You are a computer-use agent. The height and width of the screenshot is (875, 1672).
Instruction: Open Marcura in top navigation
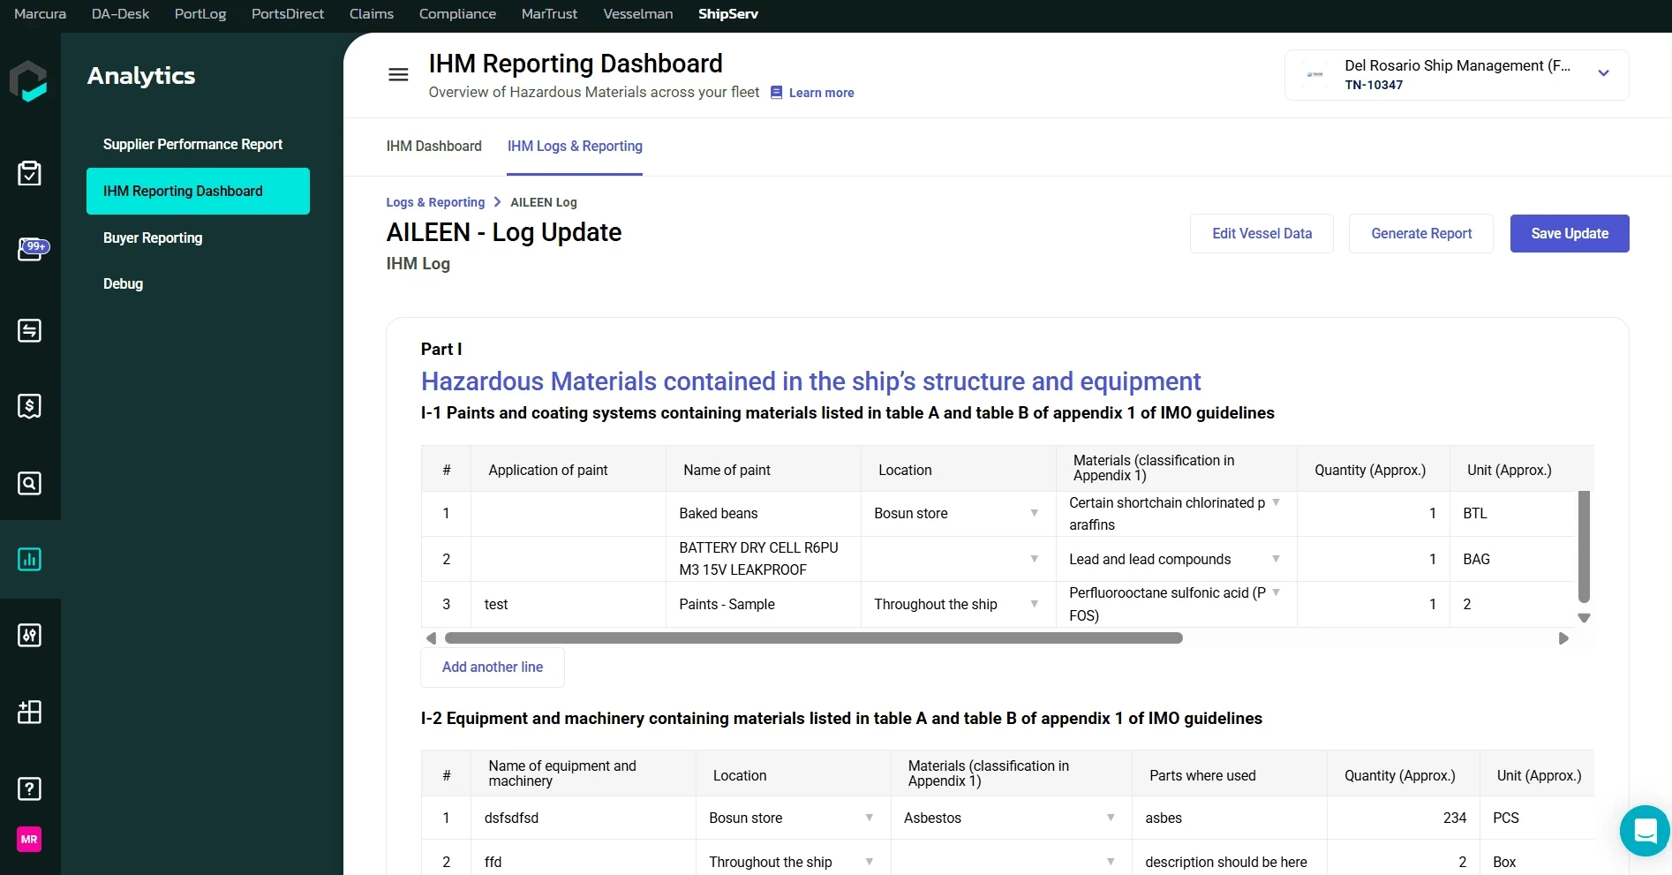click(x=40, y=14)
